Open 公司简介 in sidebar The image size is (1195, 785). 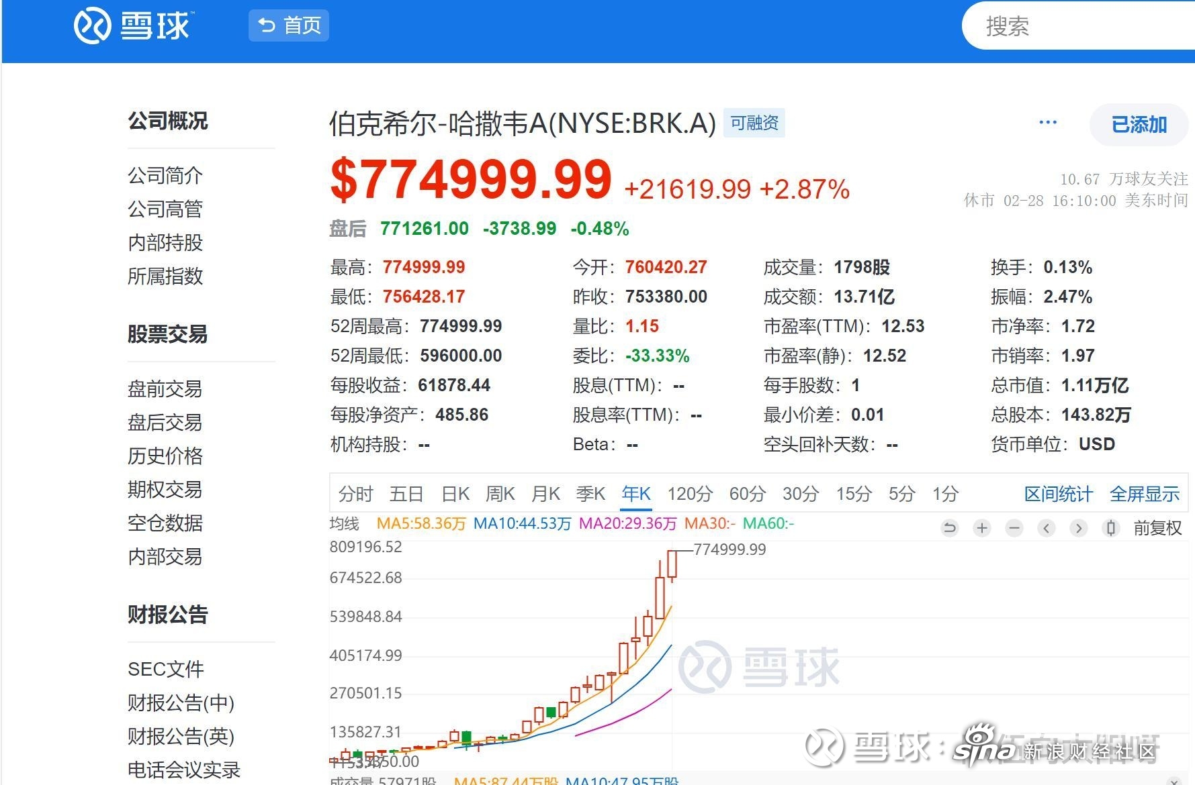(x=165, y=175)
